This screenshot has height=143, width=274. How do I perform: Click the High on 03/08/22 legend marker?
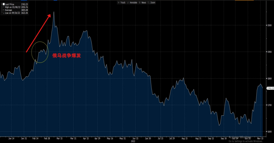click(x=3, y=7)
